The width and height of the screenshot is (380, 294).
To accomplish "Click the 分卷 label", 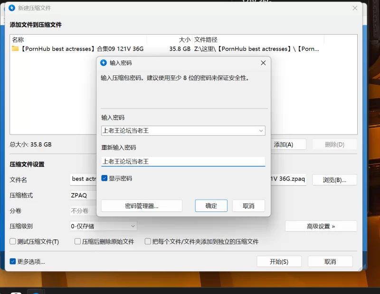I will (x=16, y=211).
